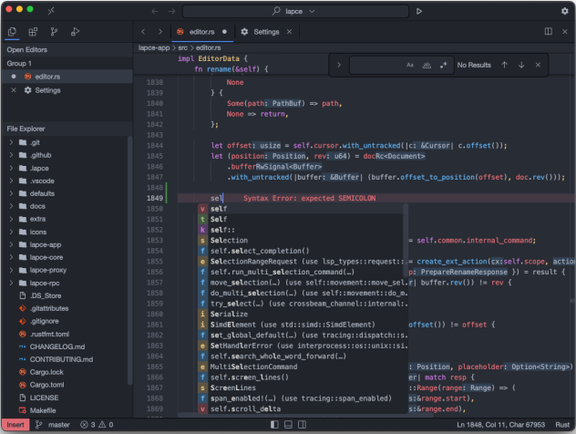Go to next search match arrow
576x434 pixels.
point(520,65)
